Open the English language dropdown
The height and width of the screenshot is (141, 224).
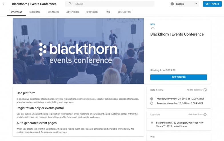coord(187,4)
